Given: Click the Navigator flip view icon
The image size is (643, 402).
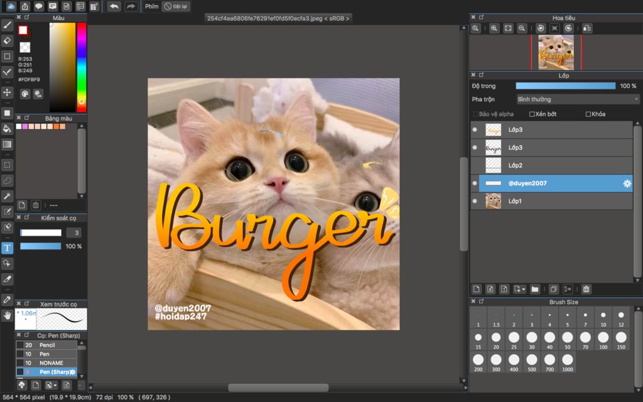Looking at the screenshot, I should point(587,28).
